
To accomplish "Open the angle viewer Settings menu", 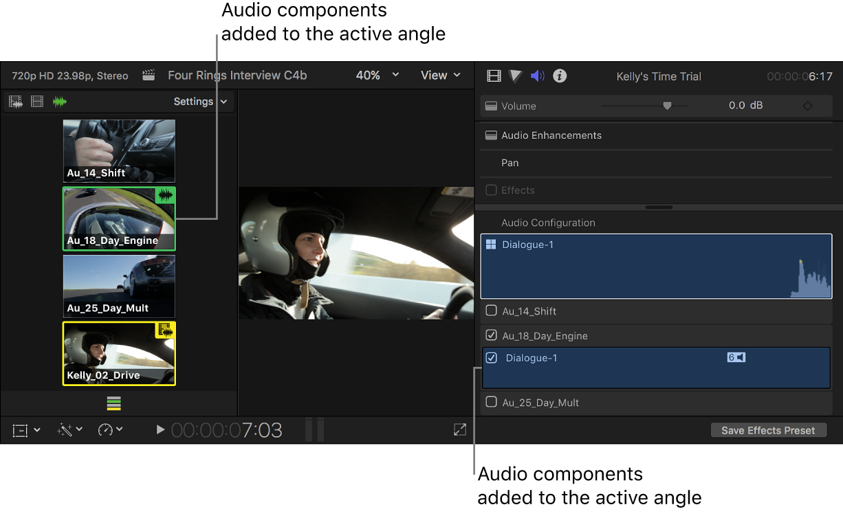I will coord(201,101).
